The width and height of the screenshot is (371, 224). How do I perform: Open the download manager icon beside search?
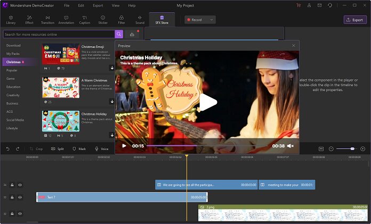pyautogui.click(x=132, y=35)
